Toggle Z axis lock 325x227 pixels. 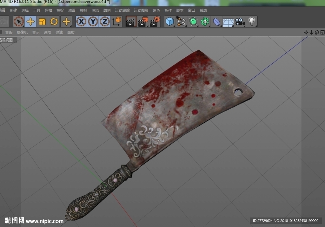click(x=105, y=22)
